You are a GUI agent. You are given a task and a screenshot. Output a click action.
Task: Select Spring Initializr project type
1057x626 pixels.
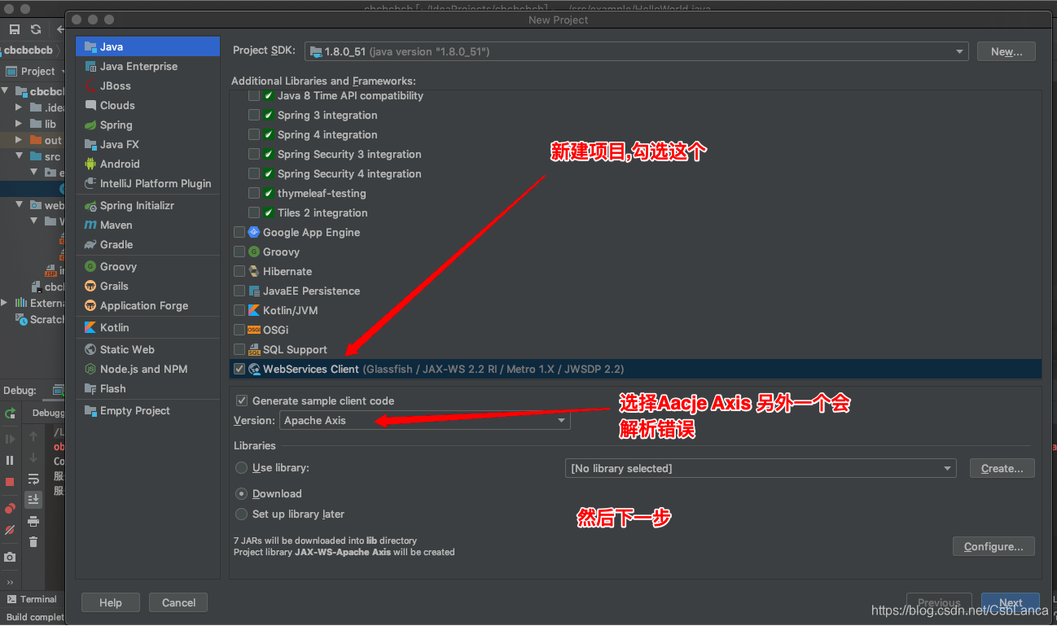[x=147, y=205]
